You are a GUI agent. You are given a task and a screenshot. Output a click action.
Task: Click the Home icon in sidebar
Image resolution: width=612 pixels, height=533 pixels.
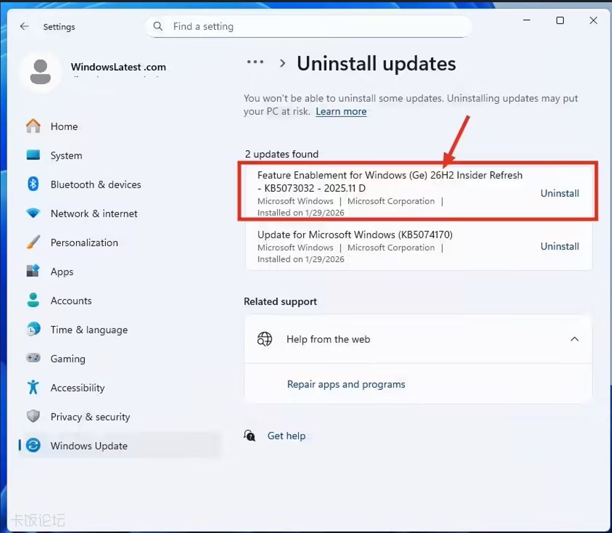33,126
